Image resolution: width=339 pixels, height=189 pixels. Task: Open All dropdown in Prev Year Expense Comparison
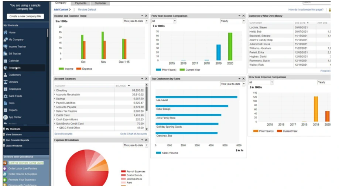click(261, 82)
